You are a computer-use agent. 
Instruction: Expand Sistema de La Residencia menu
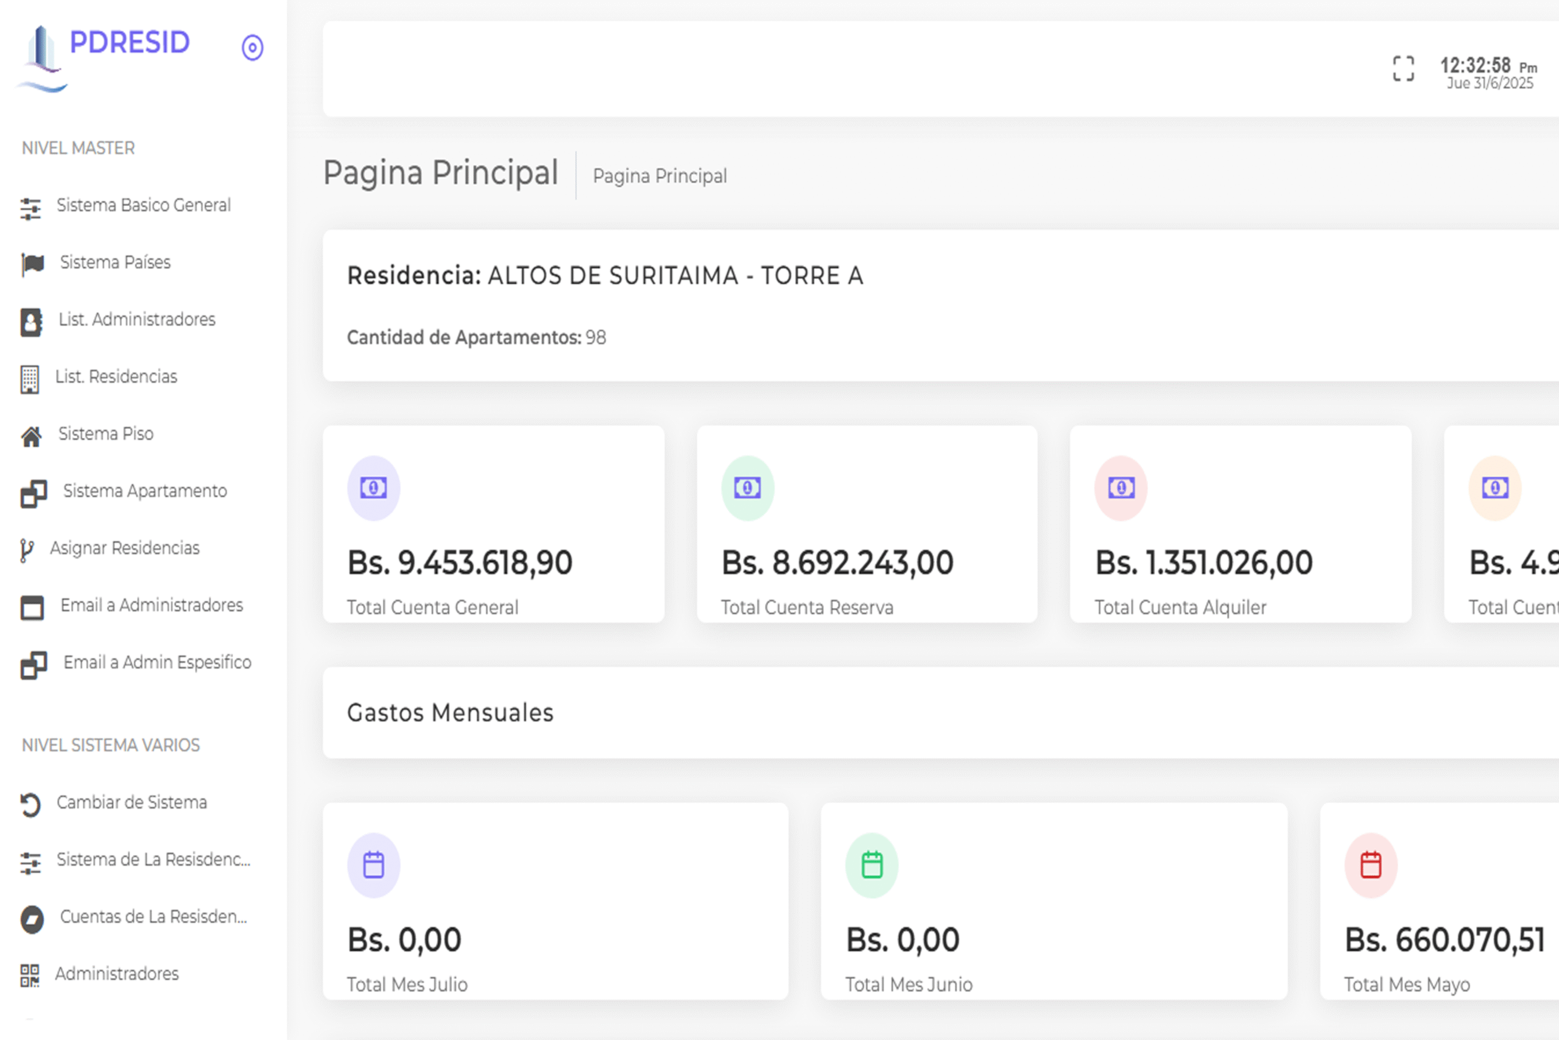click(153, 860)
